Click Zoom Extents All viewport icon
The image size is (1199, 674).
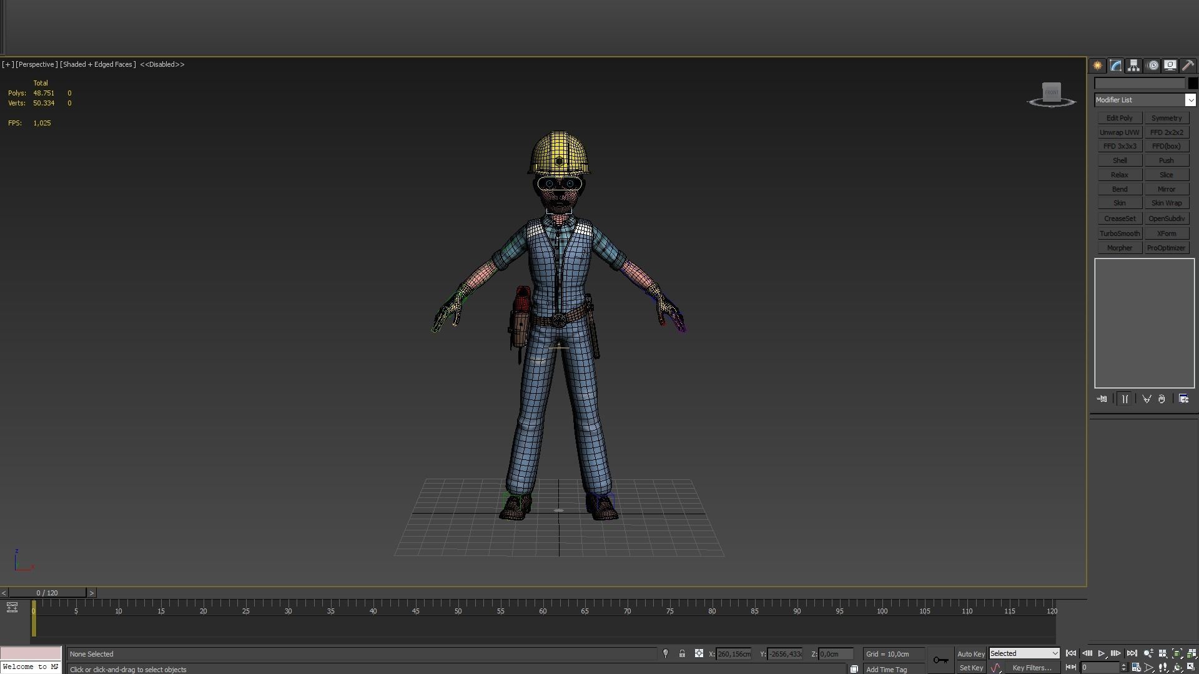pos(1192,653)
